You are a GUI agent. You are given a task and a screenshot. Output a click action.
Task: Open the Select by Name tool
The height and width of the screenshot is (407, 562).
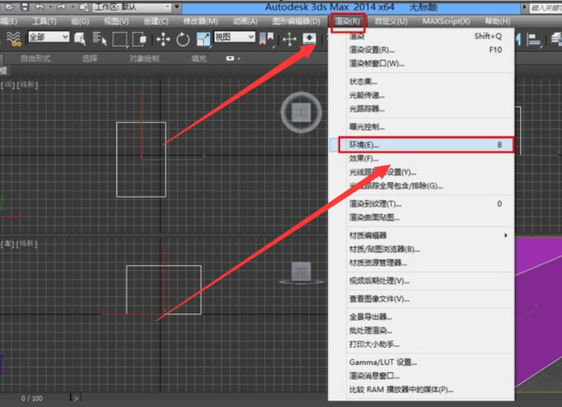coord(99,38)
